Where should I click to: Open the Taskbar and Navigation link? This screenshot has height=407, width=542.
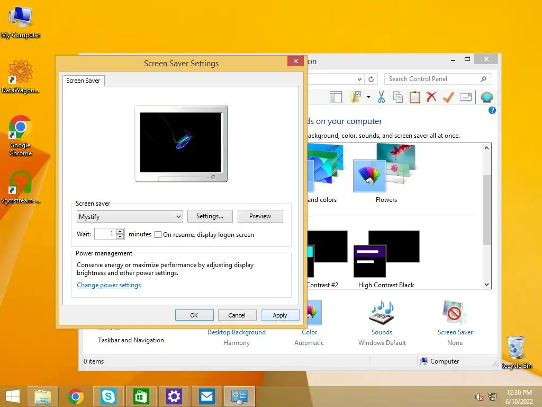pos(131,340)
